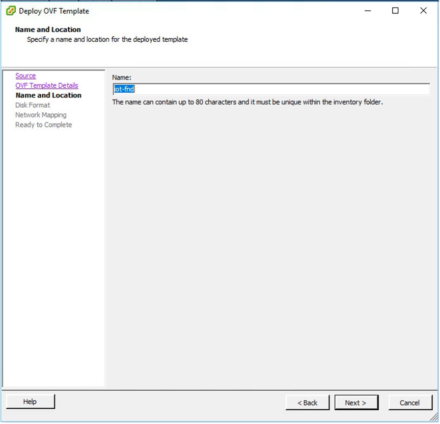The width and height of the screenshot is (440, 424).
Task: Click the Next button to continue
Action: (x=356, y=403)
